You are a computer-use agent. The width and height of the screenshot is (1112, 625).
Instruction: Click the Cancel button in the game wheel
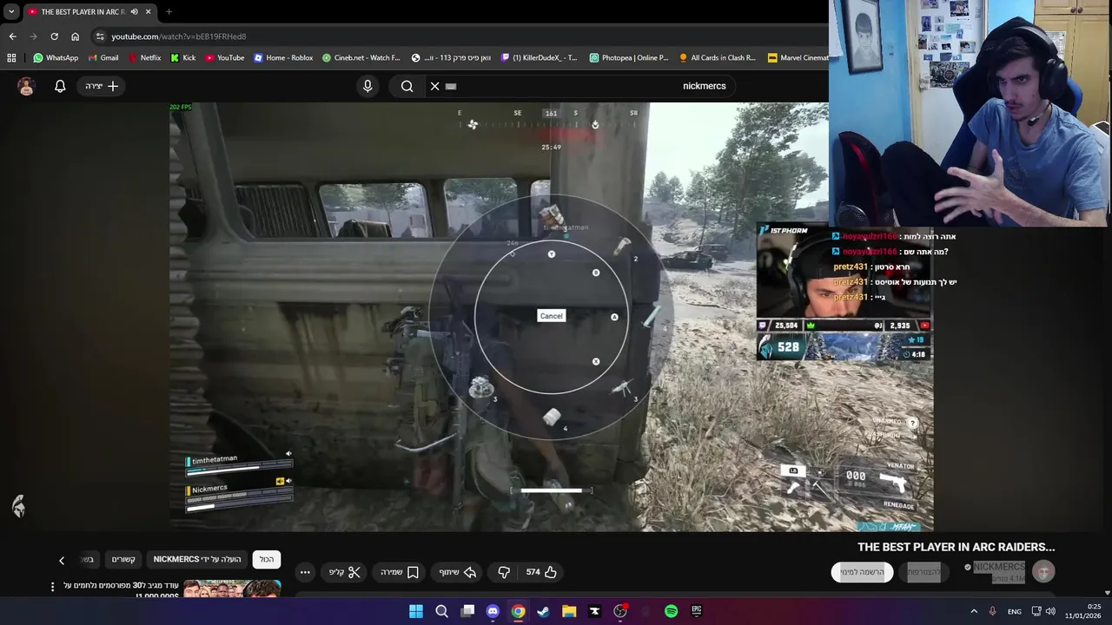[552, 316]
